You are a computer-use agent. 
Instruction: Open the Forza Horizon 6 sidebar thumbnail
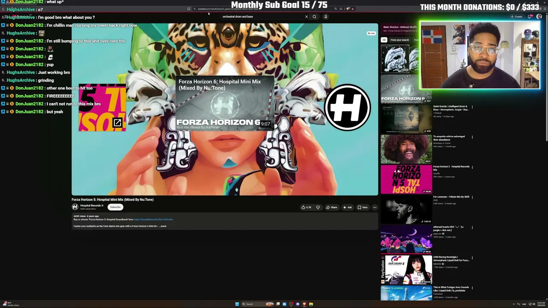(406, 89)
